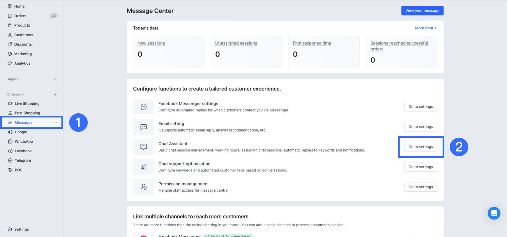Screen dimensions: 507x237
Task: Select Live Shopping channel
Action: point(27,103)
